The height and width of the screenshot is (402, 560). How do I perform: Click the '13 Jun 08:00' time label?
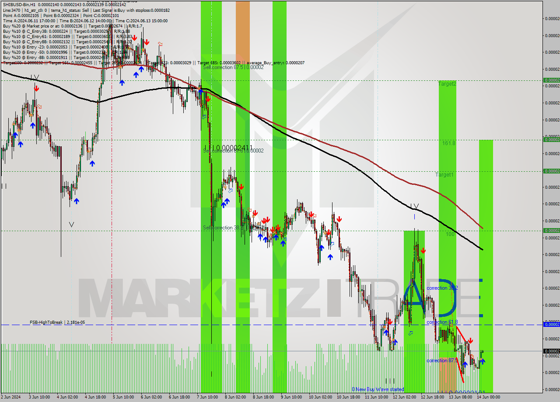coord(460,397)
